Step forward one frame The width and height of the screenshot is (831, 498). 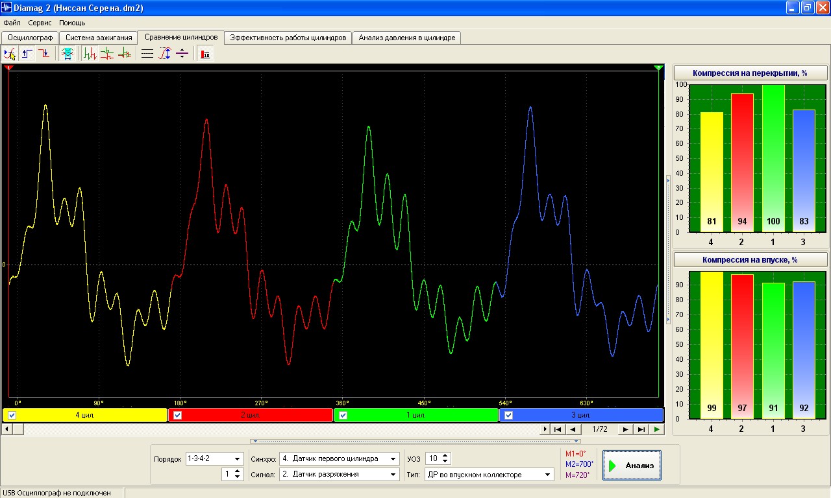pos(625,429)
